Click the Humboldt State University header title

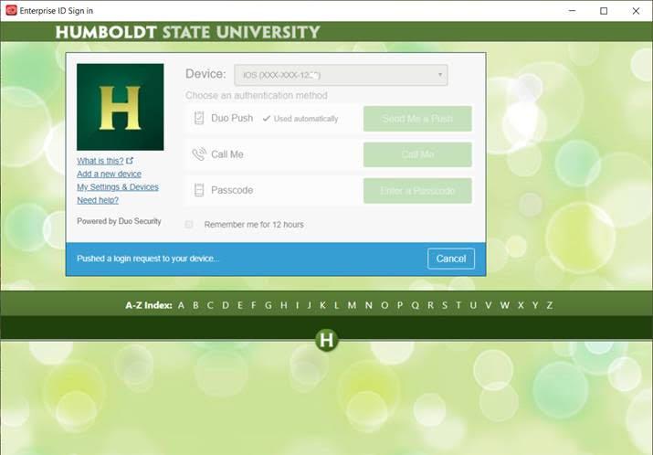click(187, 32)
